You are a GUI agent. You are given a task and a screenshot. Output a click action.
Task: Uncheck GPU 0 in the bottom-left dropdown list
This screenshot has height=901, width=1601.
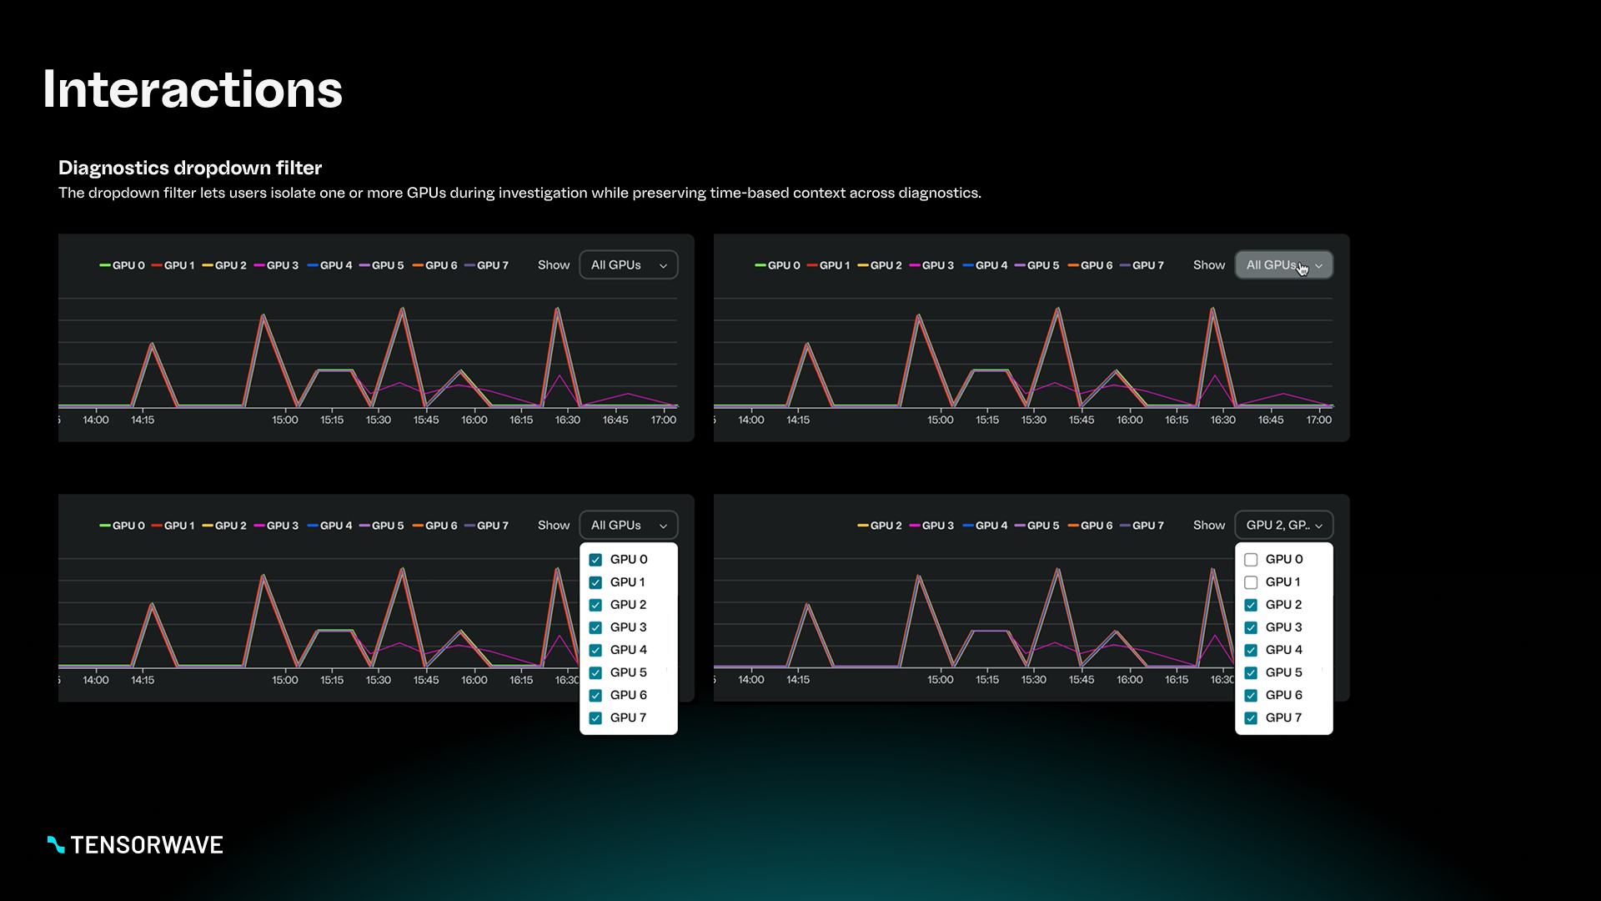point(595,560)
